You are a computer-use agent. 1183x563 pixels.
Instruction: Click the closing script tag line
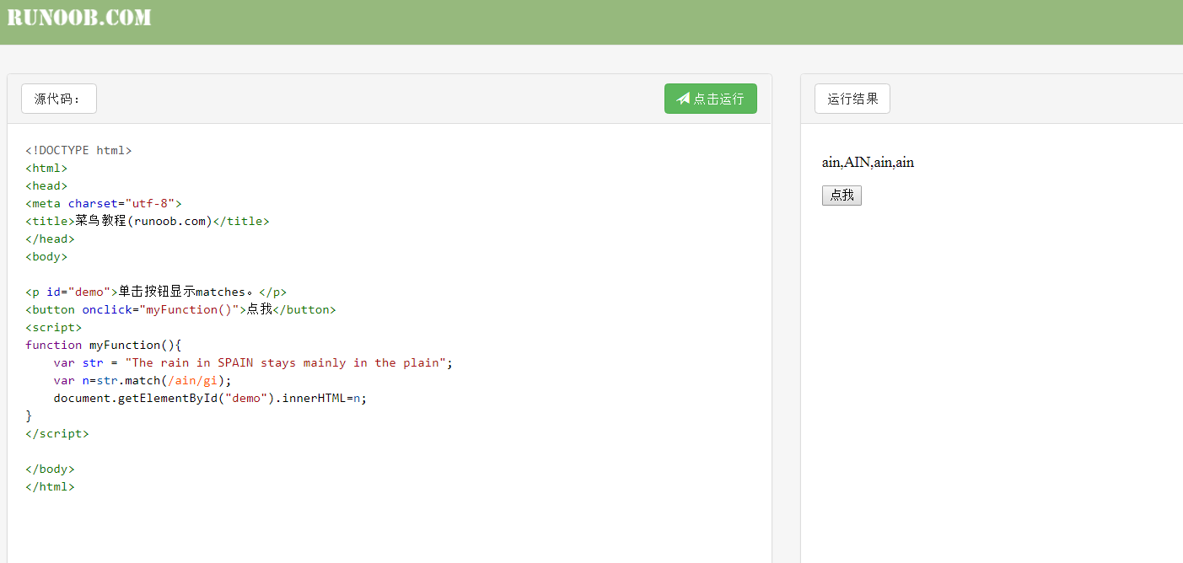[x=57, y=433]
